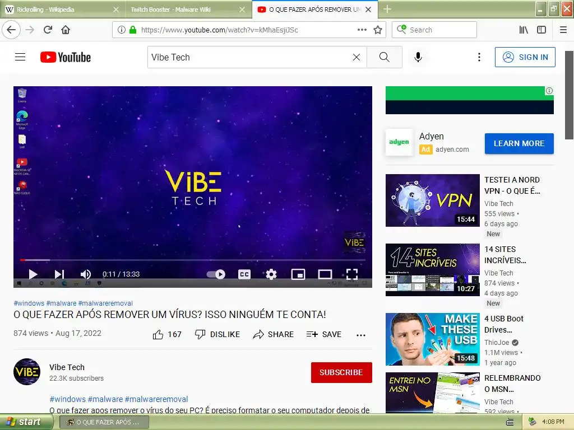Share the video

pos(273,334)
